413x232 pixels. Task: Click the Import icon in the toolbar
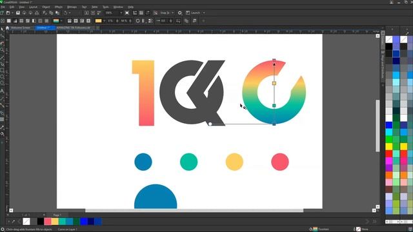pos(86,13)
